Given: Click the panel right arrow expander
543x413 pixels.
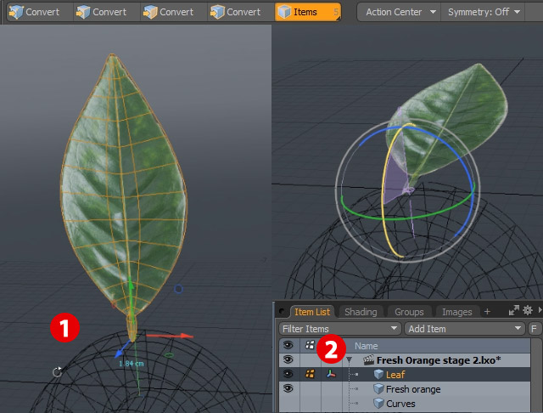Looking at the screenshot, I should 540,310.
